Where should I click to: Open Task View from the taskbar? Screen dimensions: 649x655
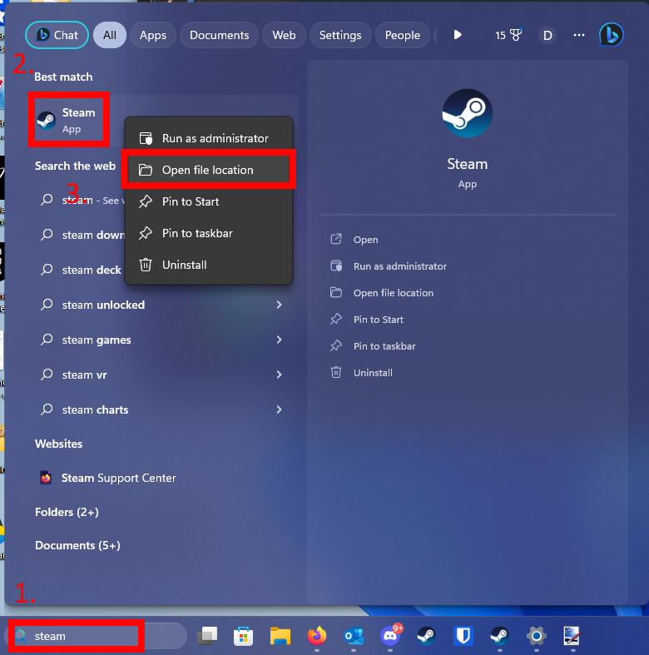[207, 636]
